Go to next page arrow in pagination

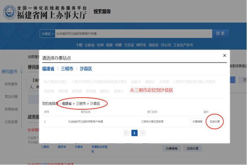click(143, 133)
